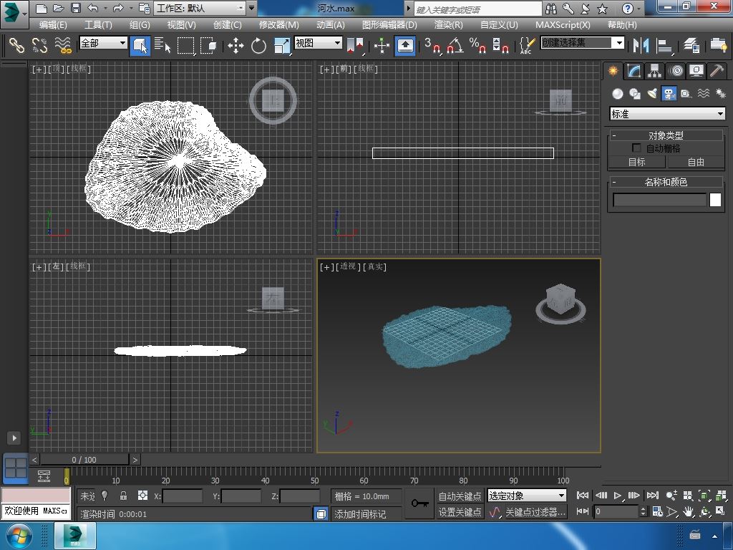The image size is (733, 550).
Task: Open the Utilities panel hammer tab
Action: click(717, 71)
